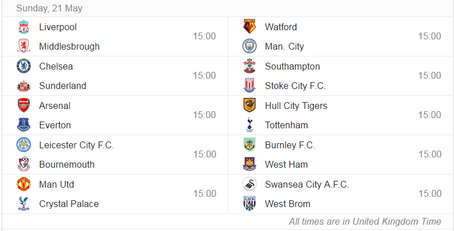Select the Southampton team name
The width and height of the screenshot is (454, 231).
pyautogui.click(x=293, y=66)
